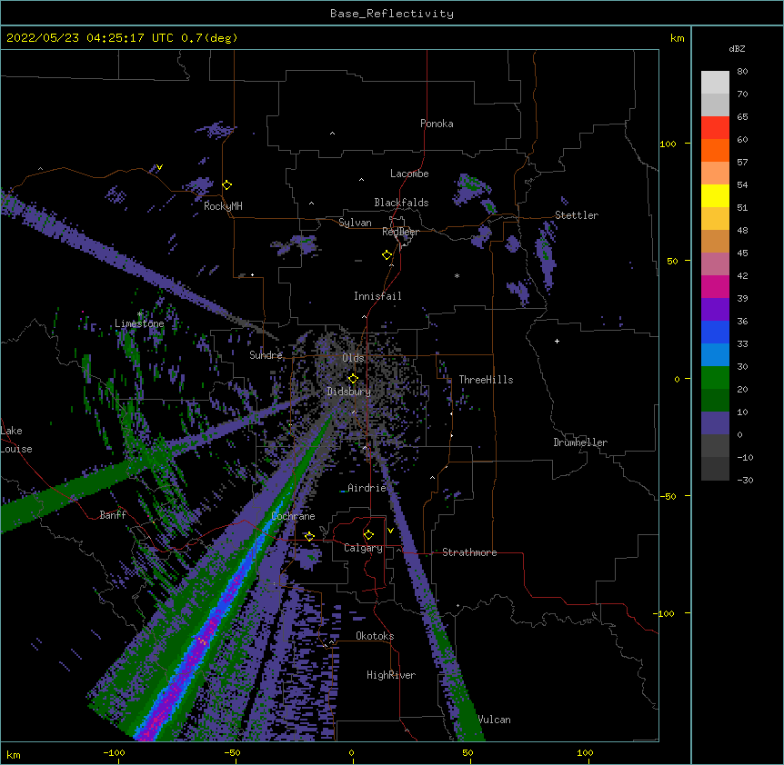Click the royal blue 36 dBZ legend swatch
Viewport: 784px width, 765px height.
point(715,332)
